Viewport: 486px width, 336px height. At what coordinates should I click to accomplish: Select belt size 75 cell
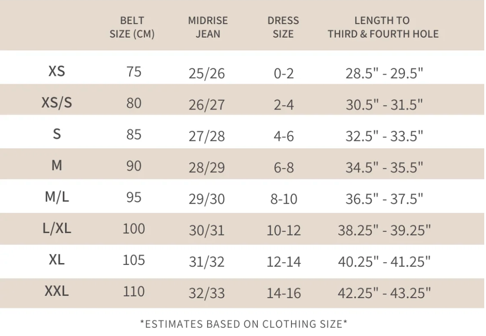pos(134,72)
